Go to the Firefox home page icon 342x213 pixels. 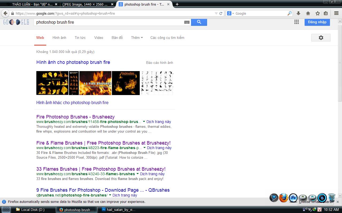pos(308,13)
